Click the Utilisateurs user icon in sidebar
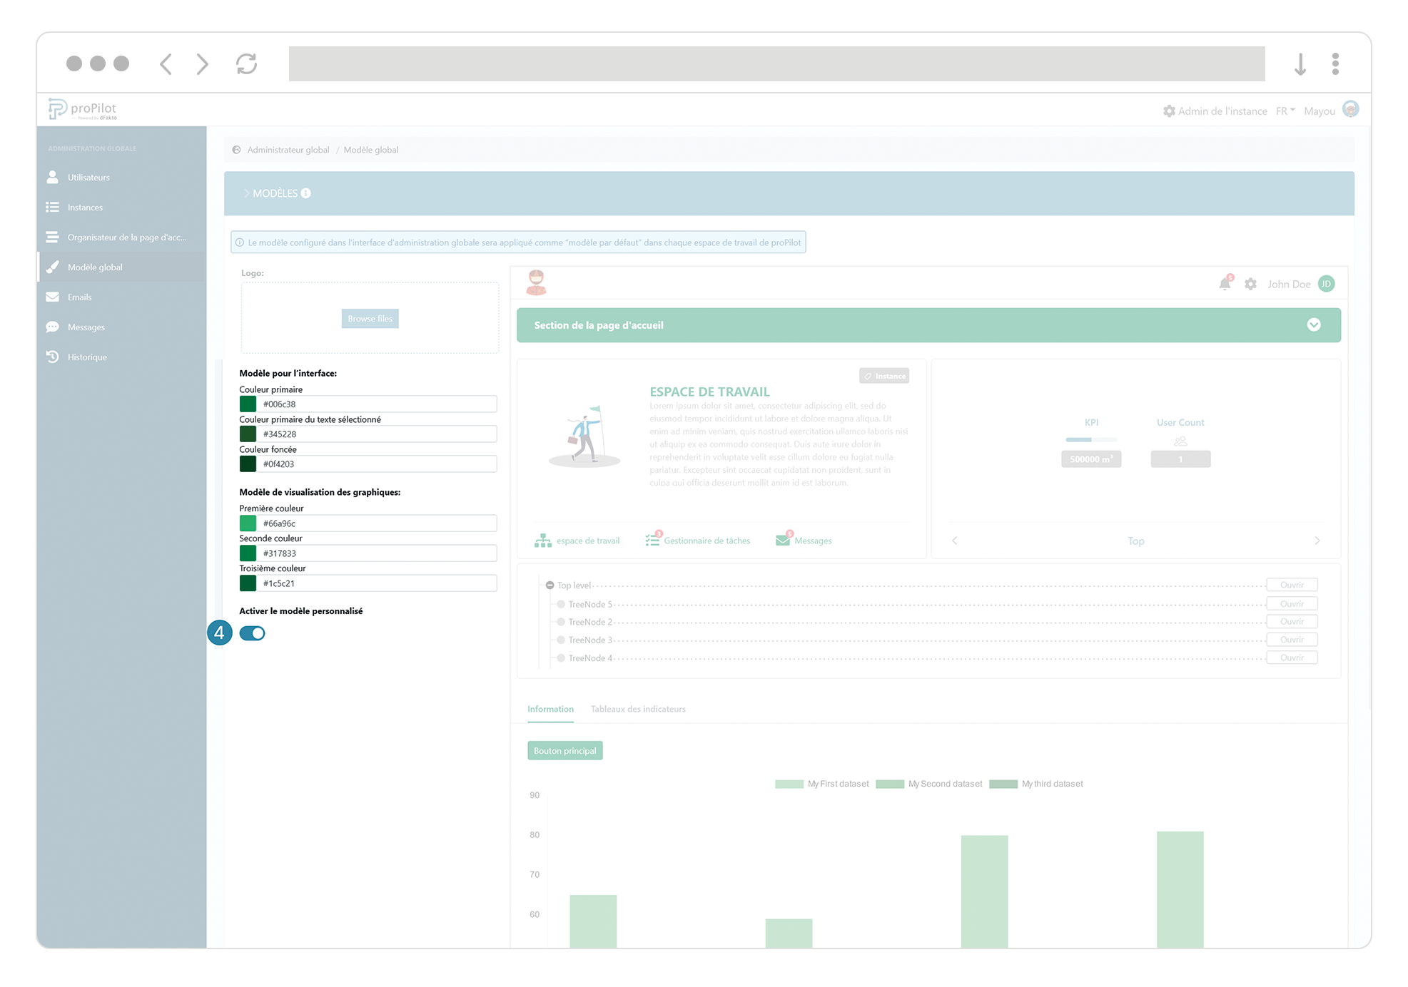 click(52, 177)
